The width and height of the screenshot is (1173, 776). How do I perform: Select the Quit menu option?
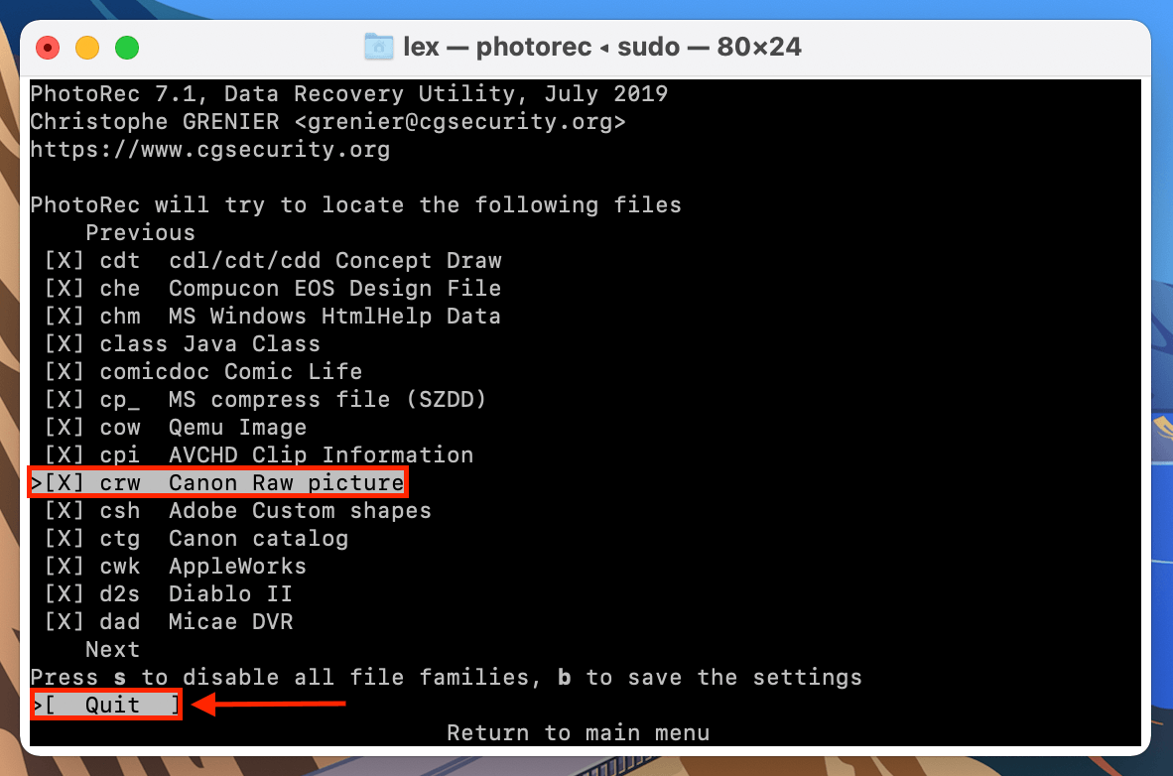(x=106, y=705)
